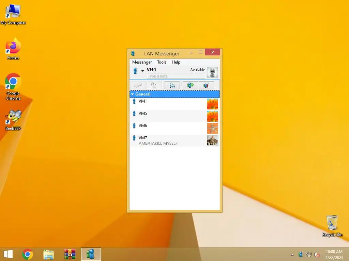Open the Messenger menu
The height and width of the screenshot is (261, 349).
click(x=142, y=62)
